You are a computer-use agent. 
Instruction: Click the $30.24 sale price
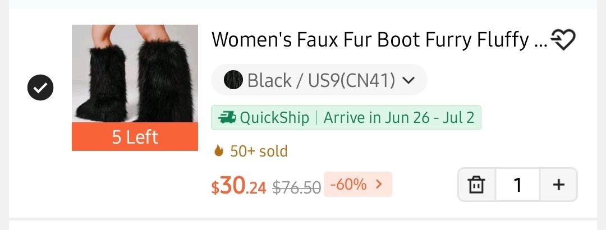[x=238, y=186]
